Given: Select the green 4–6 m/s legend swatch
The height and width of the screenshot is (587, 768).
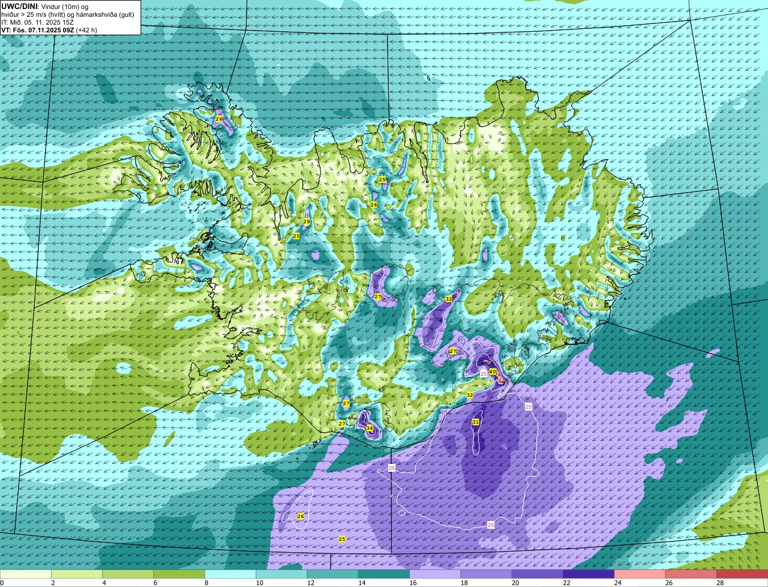Looking at the screenshot, I should pyautogui.click(x=128, y=574).
